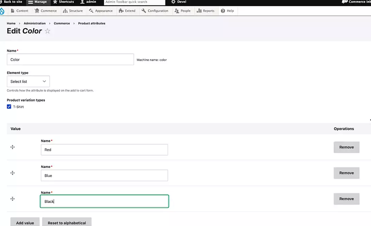Click the Drupal logo icon
The width and height of the screenshot is (371, 226).
pyautogui.click(x=2, y=11)
